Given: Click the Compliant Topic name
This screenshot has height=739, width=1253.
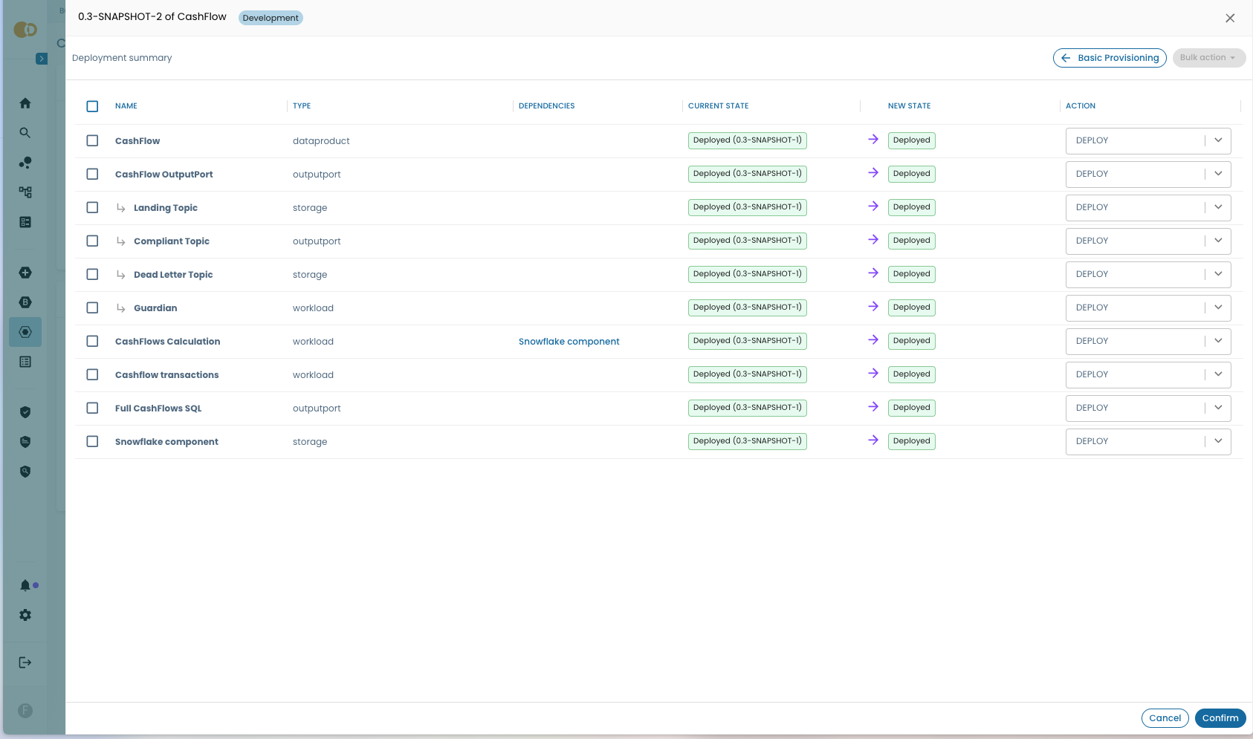Looking at the screenshot, I should click(x=172, y=241).
